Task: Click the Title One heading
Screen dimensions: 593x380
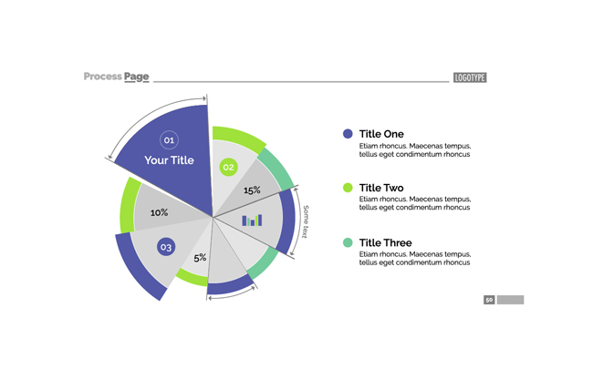Action: click(381, 134)
